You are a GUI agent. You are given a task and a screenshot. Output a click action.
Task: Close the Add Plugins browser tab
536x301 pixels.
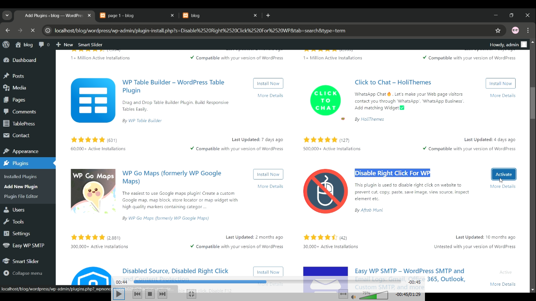tap(89, 15)
